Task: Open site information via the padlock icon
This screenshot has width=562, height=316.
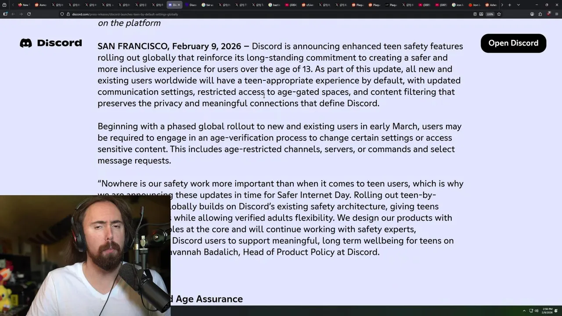Action: pyautogui.click(x=68, y=14)
